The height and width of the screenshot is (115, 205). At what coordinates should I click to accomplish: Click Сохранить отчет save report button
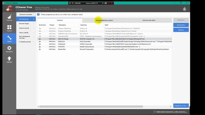click(x=181, y=106)
